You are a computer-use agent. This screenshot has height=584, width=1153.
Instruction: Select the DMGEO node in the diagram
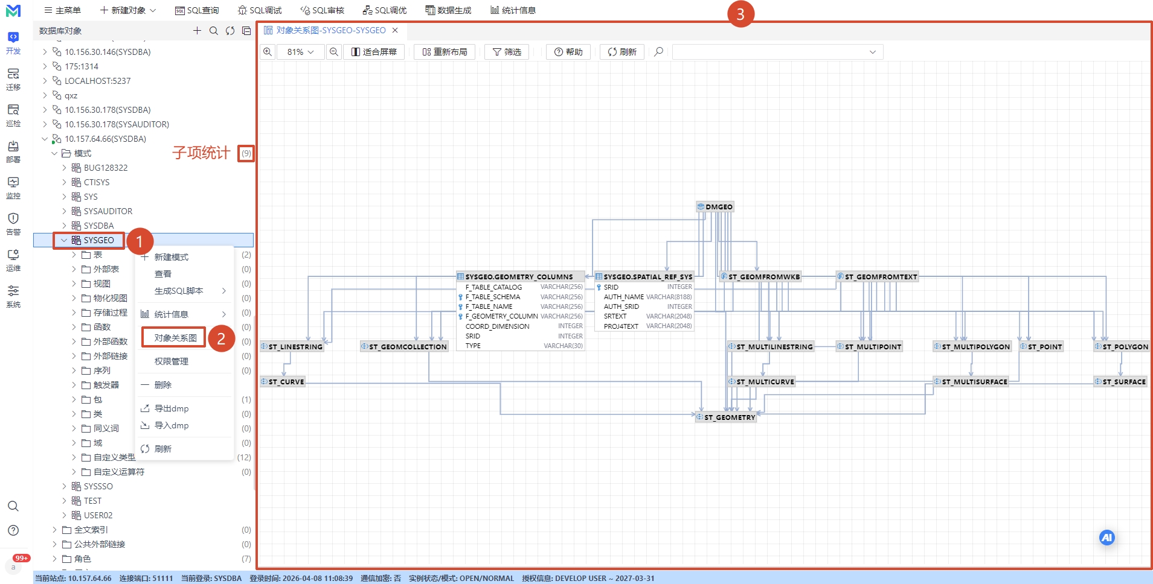tap(715, 207)
